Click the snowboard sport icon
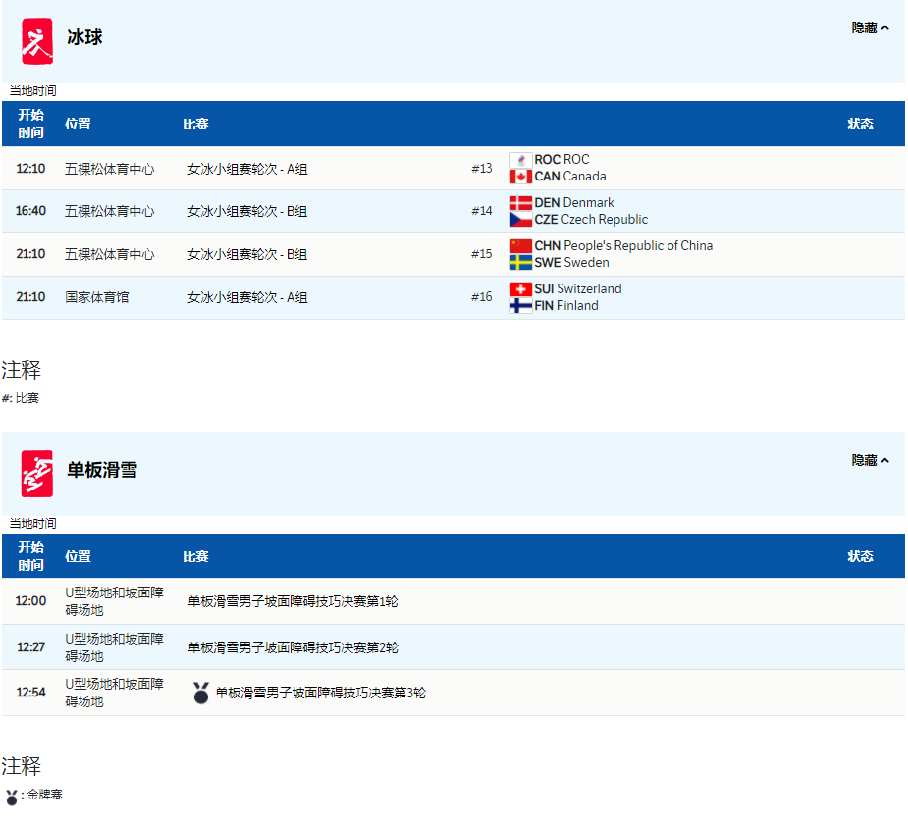908x825 pixels. tap(37, 474)
